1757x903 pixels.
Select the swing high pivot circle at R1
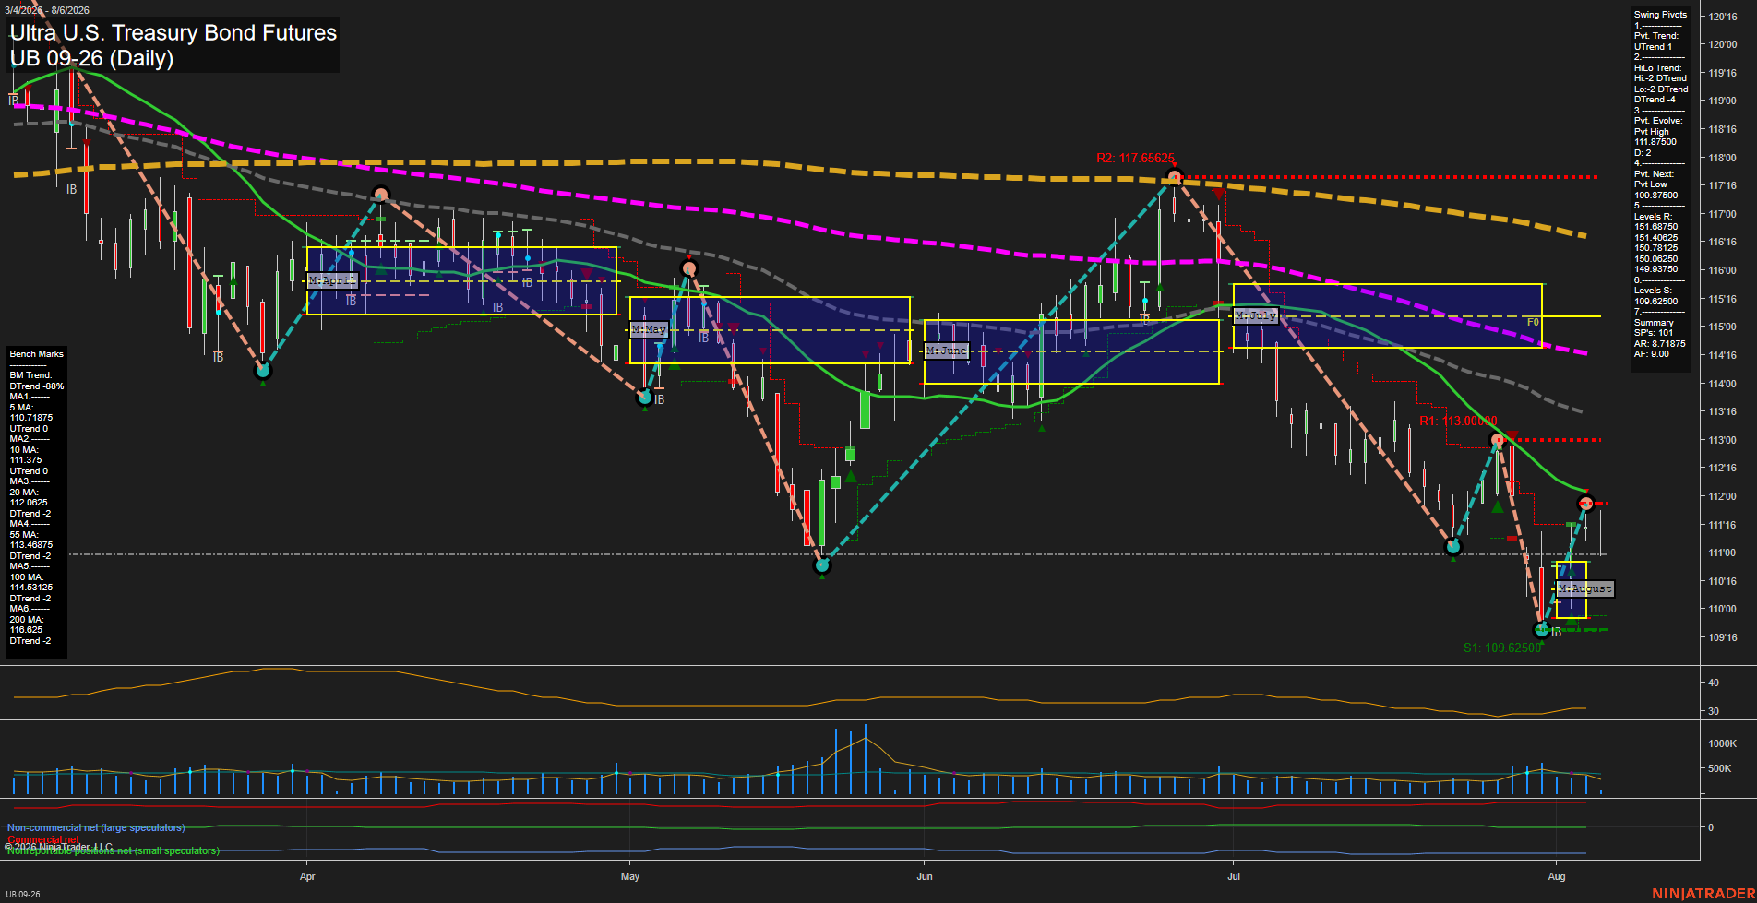tap(1498, 441)
